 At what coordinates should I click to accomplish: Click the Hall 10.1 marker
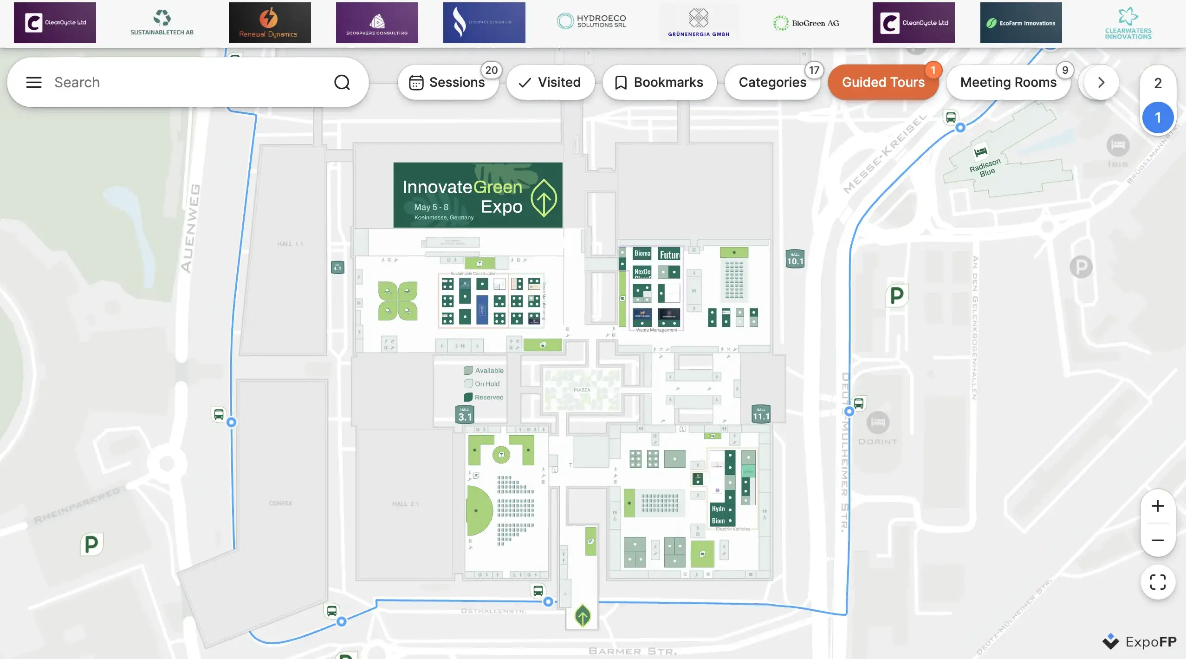pos(795,259)
